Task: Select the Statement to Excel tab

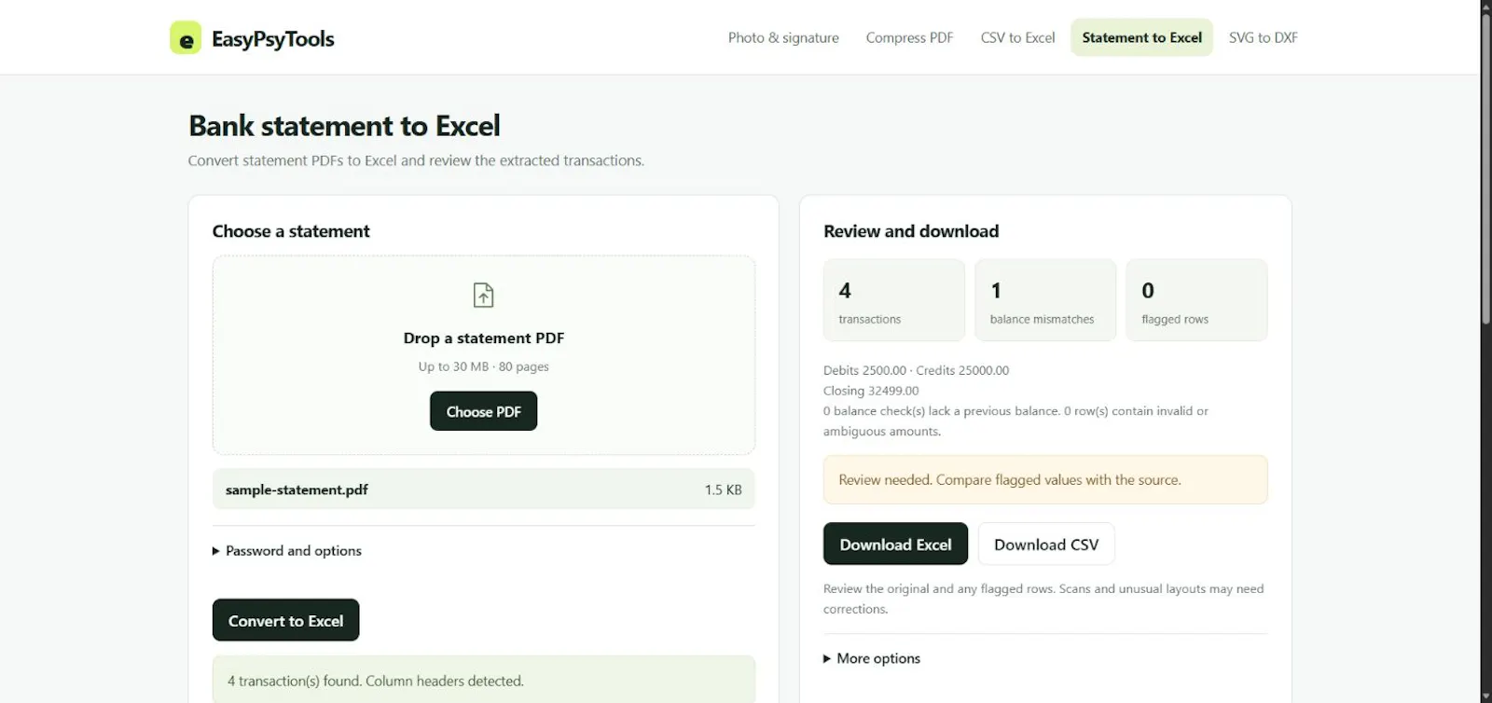Action: click(x=1141, y=37)
